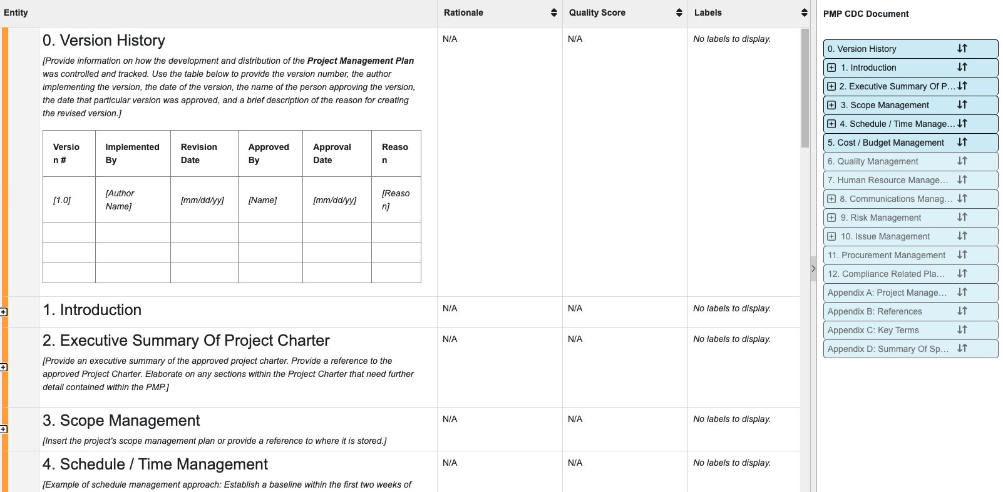
Task: Expand '9. Risk Management' subsections
Action: click(831, 218)
